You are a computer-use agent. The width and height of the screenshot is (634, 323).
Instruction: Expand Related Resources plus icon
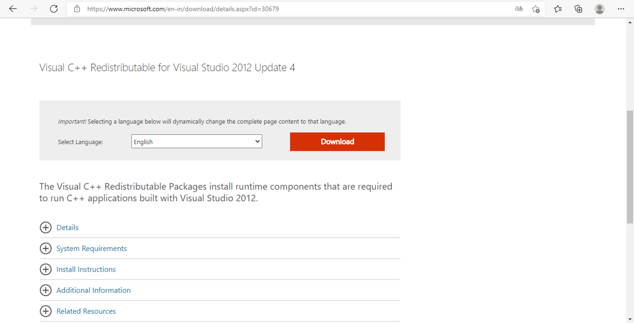(46, 311)
